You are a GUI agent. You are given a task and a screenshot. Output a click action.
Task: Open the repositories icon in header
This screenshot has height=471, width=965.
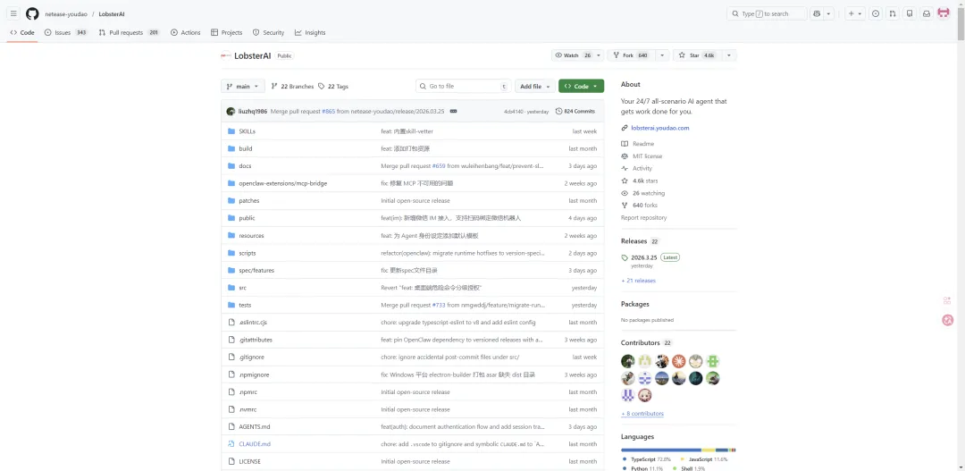coord(909,13)
